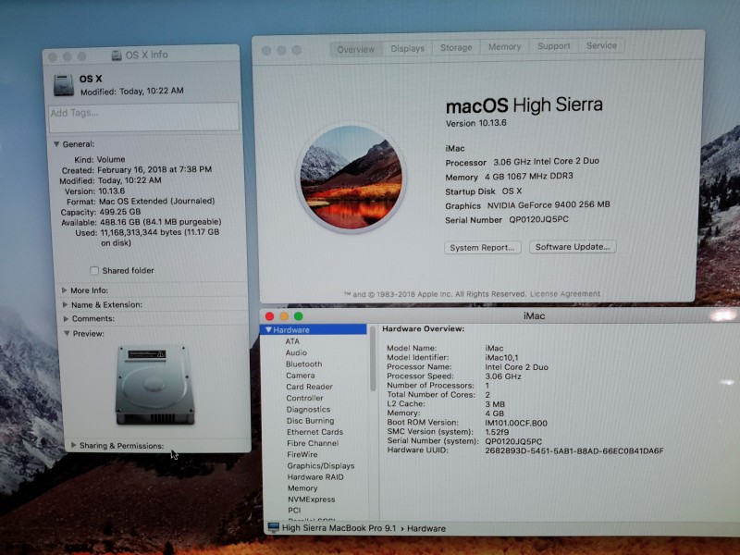Click the L2 Cache value 3 MB
Viewport: 740px width, 555px height.
pos(495,404)
